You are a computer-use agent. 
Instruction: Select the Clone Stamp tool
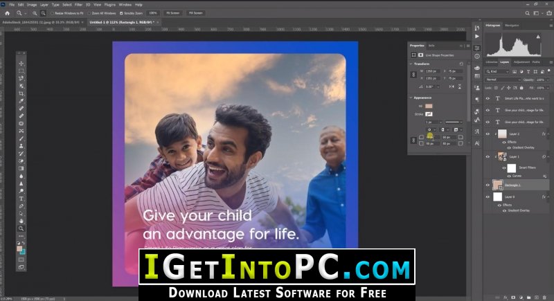(x=21, y=146)
